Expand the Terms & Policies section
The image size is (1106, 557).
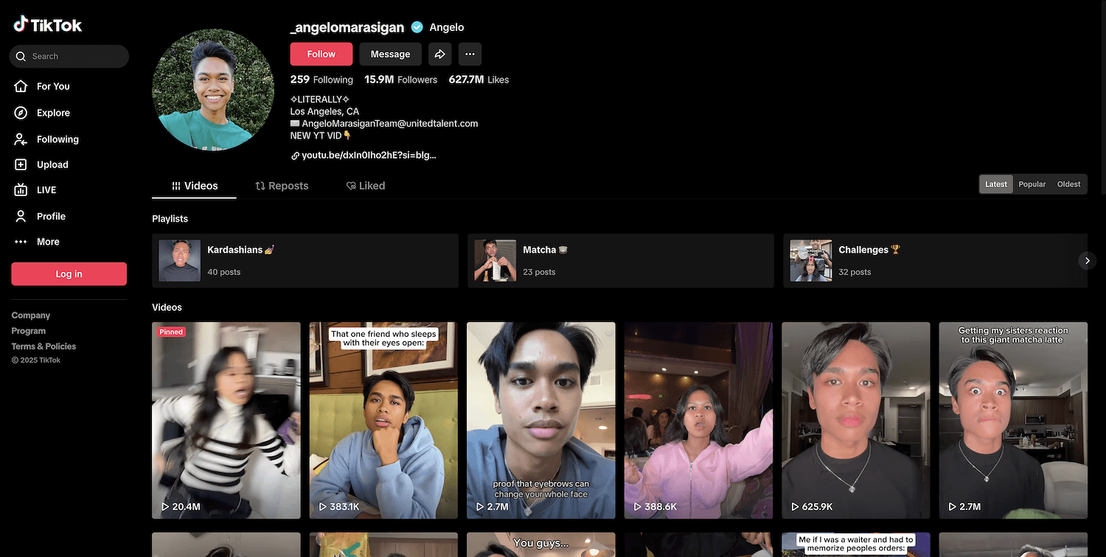(44, 346)
